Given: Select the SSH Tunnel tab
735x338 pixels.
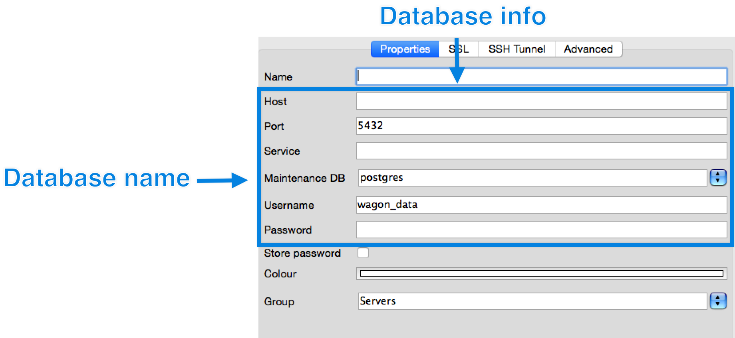Looking at the screenshot, I should tap(516, 49).
